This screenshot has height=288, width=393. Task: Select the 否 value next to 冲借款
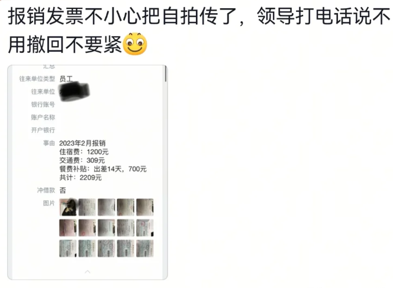click(63, 190)
